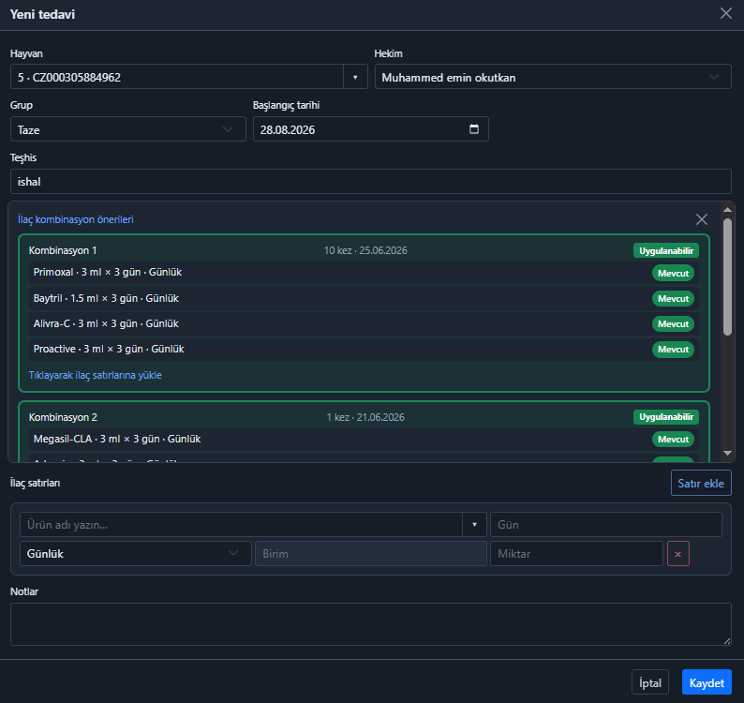Open the Hekim dropdown
Image resolution: width=744 pixels, height=703 pixels.
tap(553, 77)
